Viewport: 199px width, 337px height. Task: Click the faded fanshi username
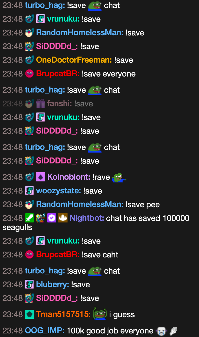tap(60, 104)
